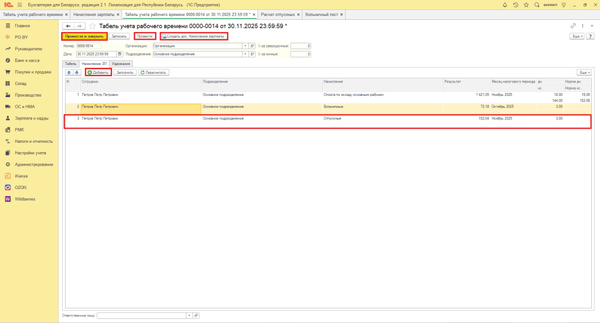Open the Еще menu in document toolbar
This screenshot has width=600, height=323.
pos(578,36)
